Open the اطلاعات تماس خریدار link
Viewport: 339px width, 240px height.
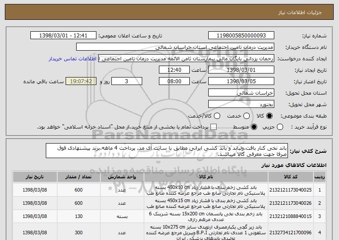tap(73, 59)
